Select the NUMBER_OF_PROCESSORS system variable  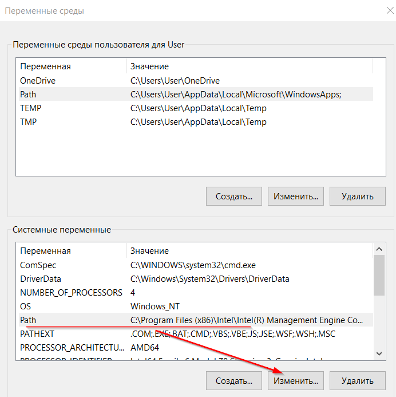point(71,293)
